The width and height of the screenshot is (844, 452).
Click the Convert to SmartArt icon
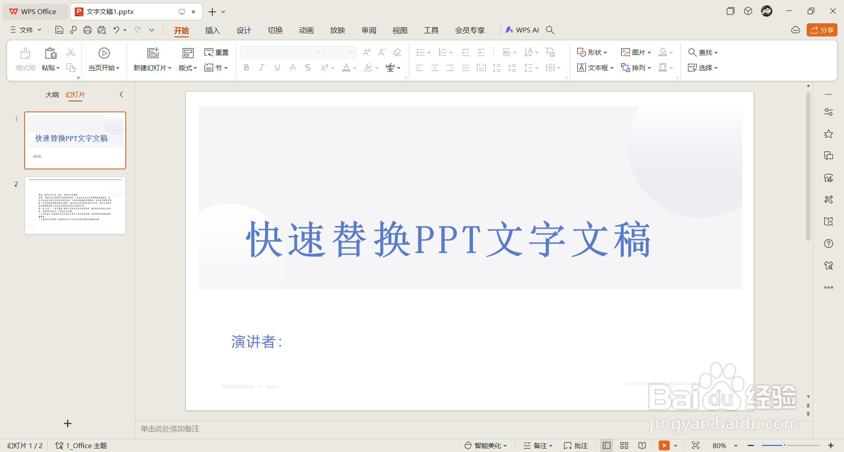pos(550,52)
